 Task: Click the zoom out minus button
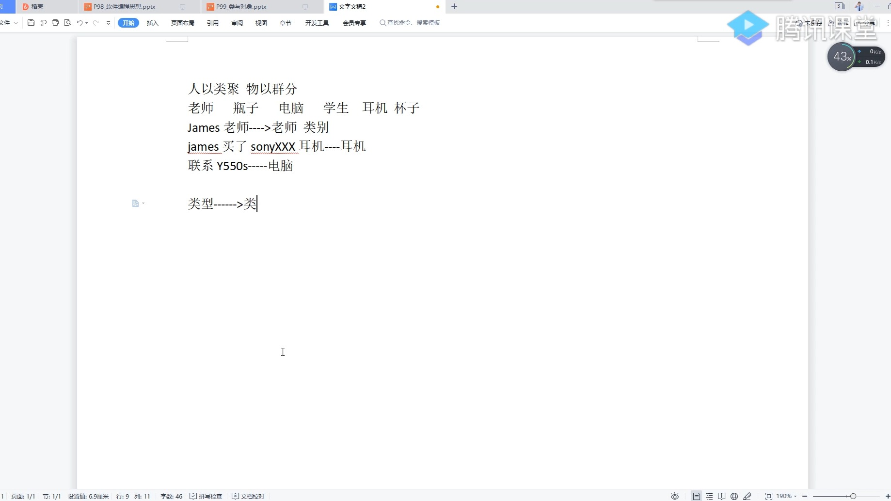click(805, 496)
